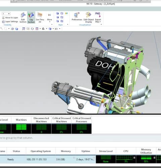This screenshot has height=168, width=161.
Task: Open Preferences in Visualization group
Action: tap(77, 16)
